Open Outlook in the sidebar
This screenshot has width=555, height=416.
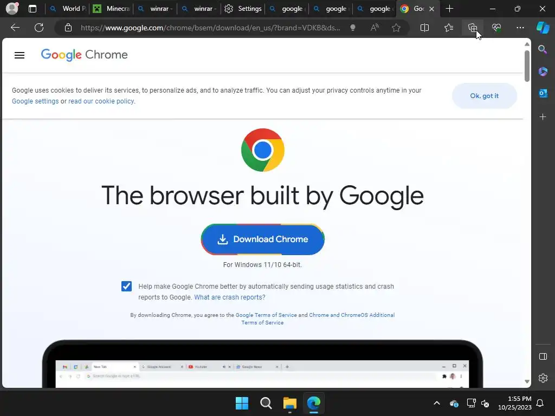pyautogui.click(x=543, y=93)
